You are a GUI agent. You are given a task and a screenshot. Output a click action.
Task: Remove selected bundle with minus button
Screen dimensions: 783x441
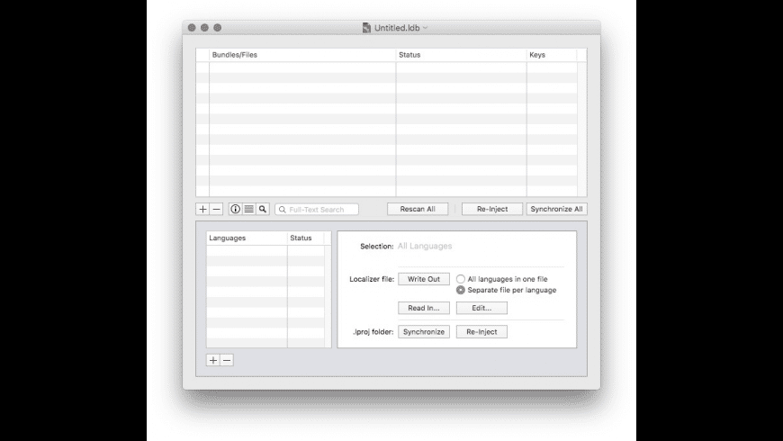216,210
